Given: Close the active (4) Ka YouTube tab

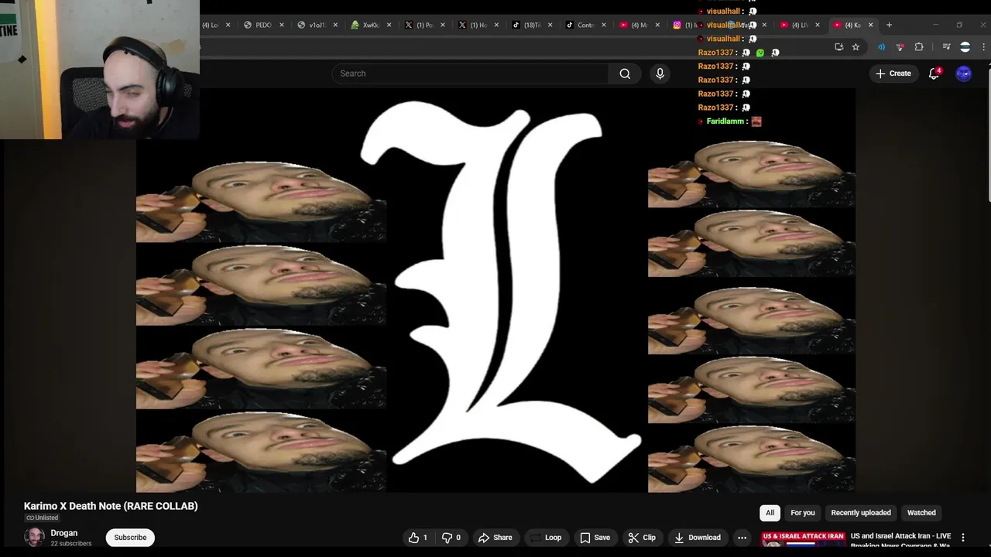Looking at the screenshot, I should [870, 25].
